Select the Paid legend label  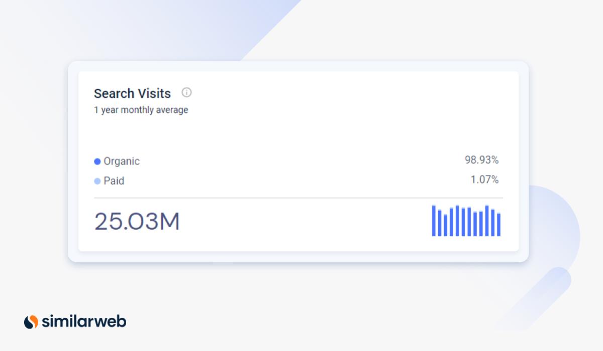tap(114, 181)
